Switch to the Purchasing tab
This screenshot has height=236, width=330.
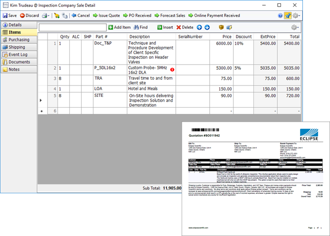pos(19,40)
